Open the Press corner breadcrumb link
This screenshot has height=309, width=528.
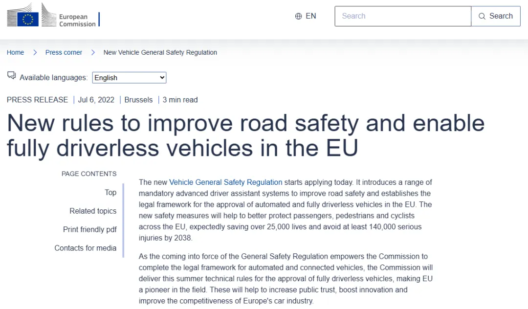(x=64, y=52)
